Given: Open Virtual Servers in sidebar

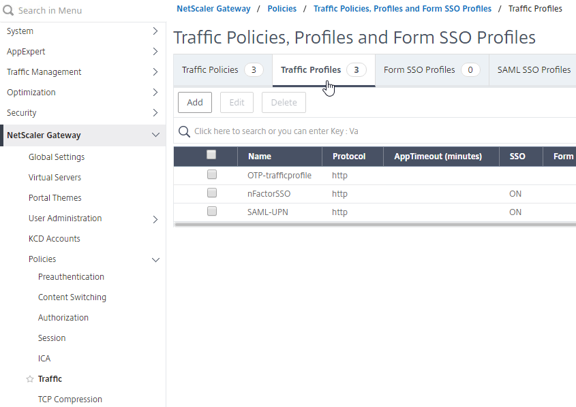Looking at the screenshot, I should pos(55,178).
